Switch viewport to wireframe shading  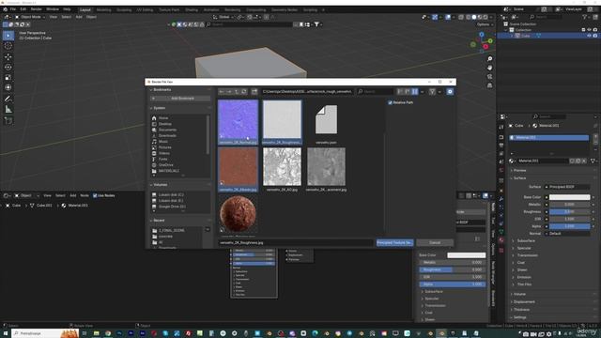click(x=469, y=17)
